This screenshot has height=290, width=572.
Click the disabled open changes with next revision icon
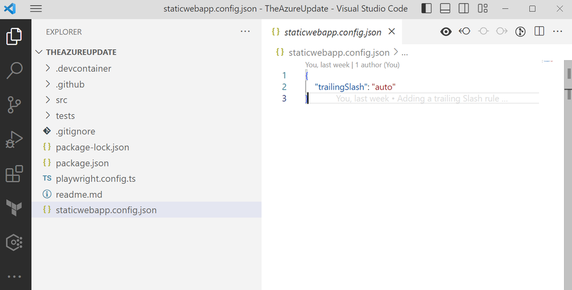pyautogui.click(x=502, y=31)
